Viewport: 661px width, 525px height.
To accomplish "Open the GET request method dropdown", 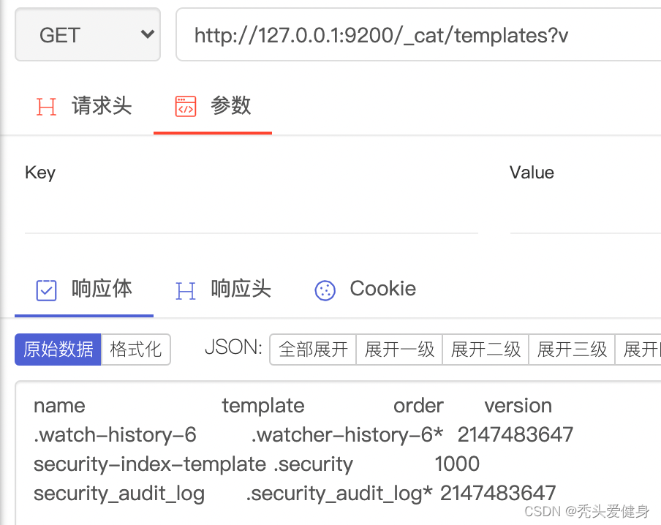I will (x=87, y=34).
